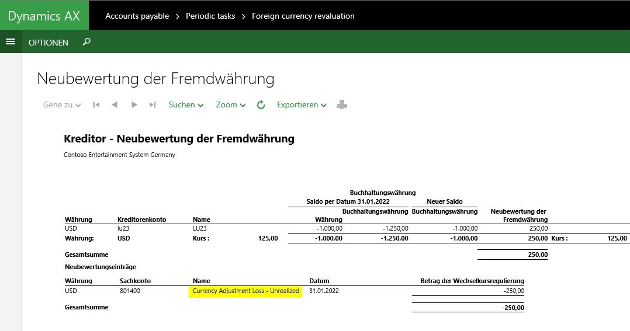Click Kreditorenkonto value lu23
The width and height of the screenshot is (630, 331).
pyautogui.click(x=123, y=228)
